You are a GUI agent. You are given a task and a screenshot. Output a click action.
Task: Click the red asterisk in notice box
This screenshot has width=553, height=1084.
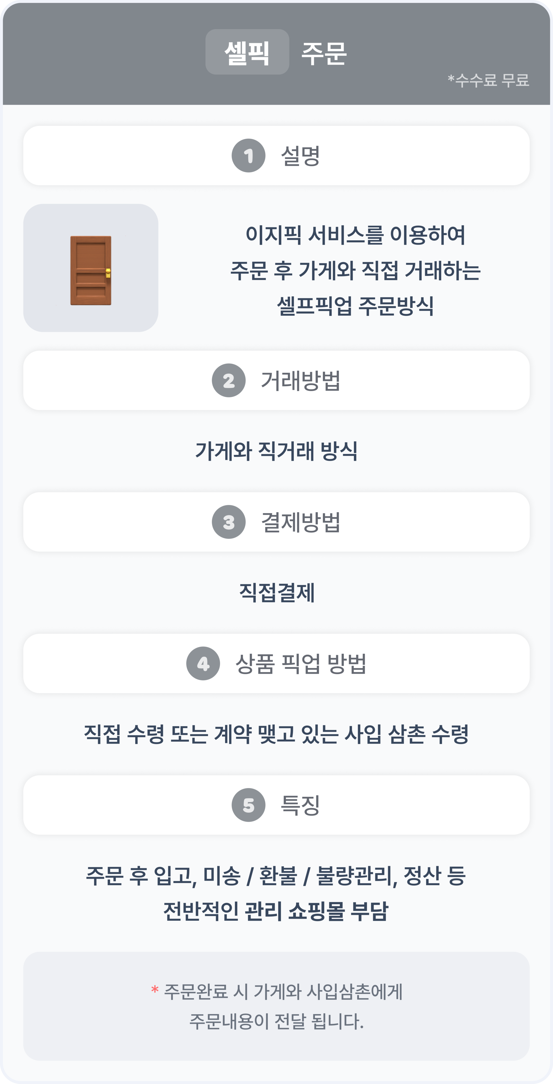pos(155,989)
